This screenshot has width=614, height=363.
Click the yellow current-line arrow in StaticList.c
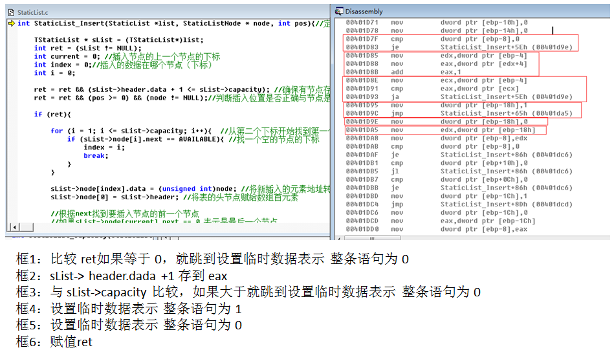[x=12, y=23]
